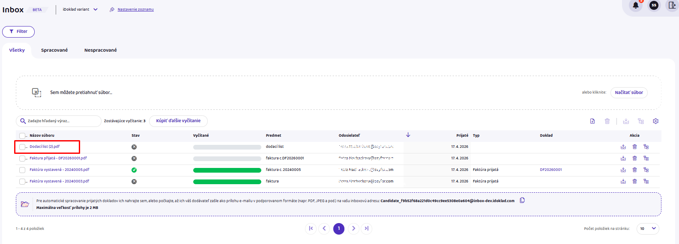Toggle sort arrow in Prijaté column
This screenshot has height=244, width=679.
coord(408,135)
